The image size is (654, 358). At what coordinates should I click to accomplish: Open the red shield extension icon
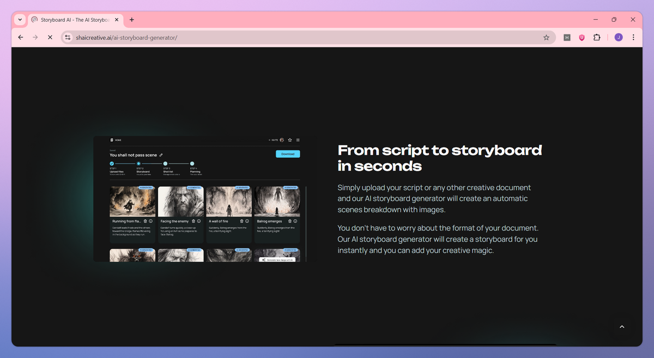coord(582,38)
